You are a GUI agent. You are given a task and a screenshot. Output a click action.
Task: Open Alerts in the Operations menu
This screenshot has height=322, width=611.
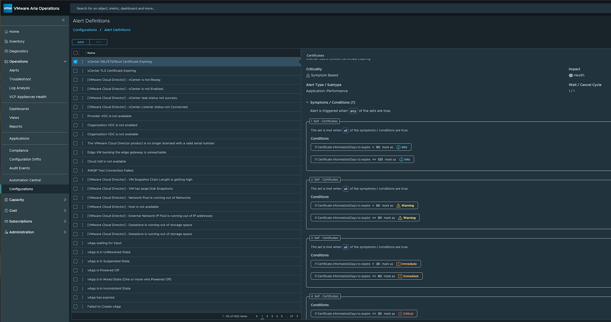tap(14, 70)
